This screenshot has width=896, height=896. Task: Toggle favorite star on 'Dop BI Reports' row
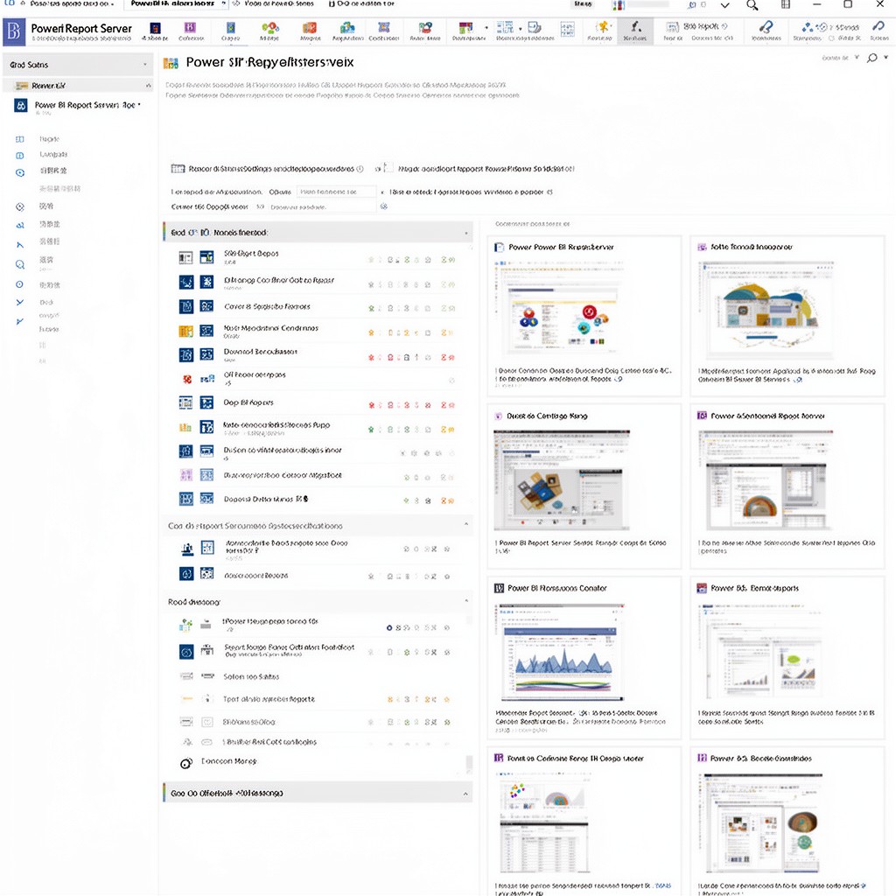coord(371,405)
